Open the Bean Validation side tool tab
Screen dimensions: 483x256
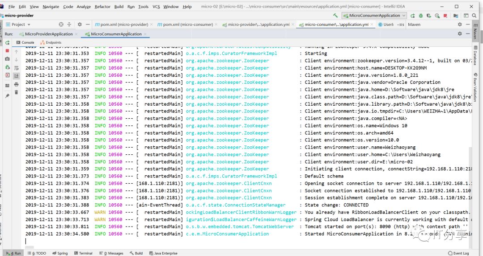pos(475,87)
